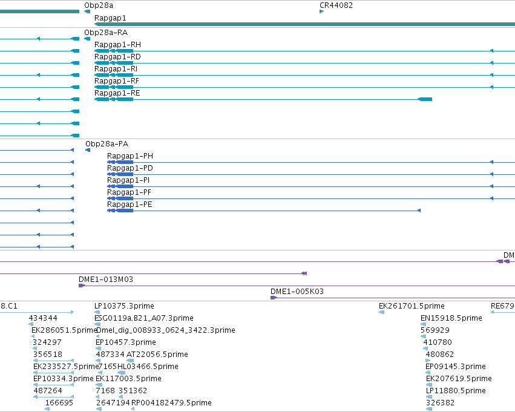This screenshot has width=515, height=412.
Task: Select transcript Rapgap1-RH
Action: [117, 45]
